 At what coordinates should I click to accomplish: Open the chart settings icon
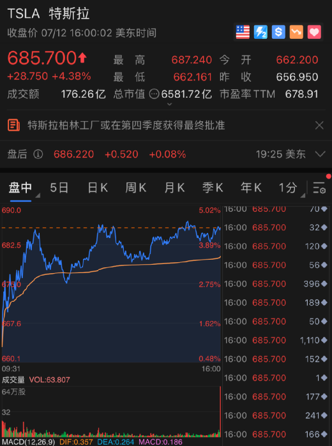(x=319, y=188)
